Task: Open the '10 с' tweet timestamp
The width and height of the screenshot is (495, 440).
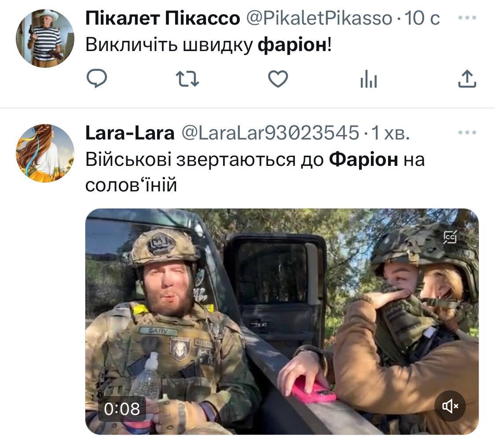Action: [422, 18]
